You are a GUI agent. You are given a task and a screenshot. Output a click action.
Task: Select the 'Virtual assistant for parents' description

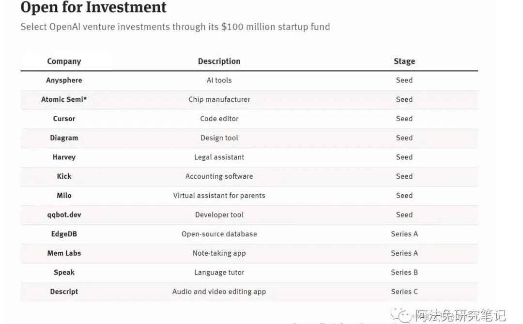tap(219, 196)
